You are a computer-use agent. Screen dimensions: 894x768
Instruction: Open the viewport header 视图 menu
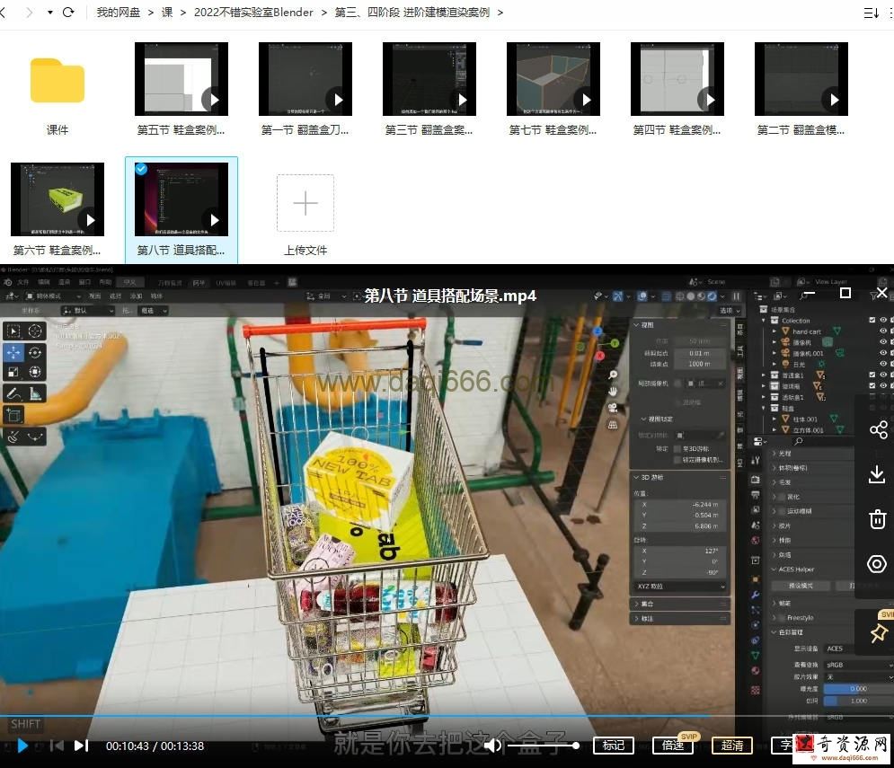94,296
